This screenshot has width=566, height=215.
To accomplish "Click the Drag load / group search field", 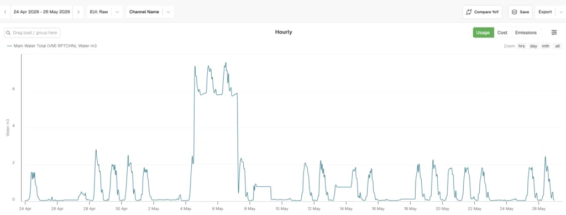I will pos(32,33).
